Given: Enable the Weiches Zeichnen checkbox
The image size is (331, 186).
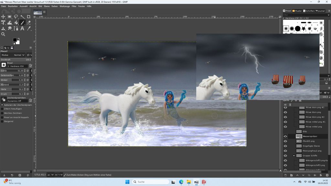Looking at the screenshot, I should pos(2,113).
